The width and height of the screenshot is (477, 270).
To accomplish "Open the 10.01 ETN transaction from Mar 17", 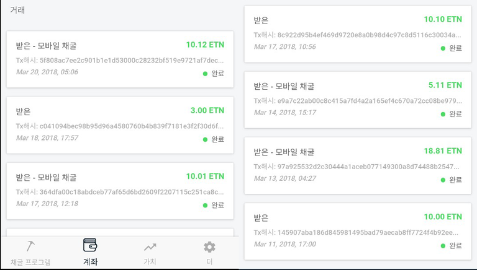I will coord(120,191).
